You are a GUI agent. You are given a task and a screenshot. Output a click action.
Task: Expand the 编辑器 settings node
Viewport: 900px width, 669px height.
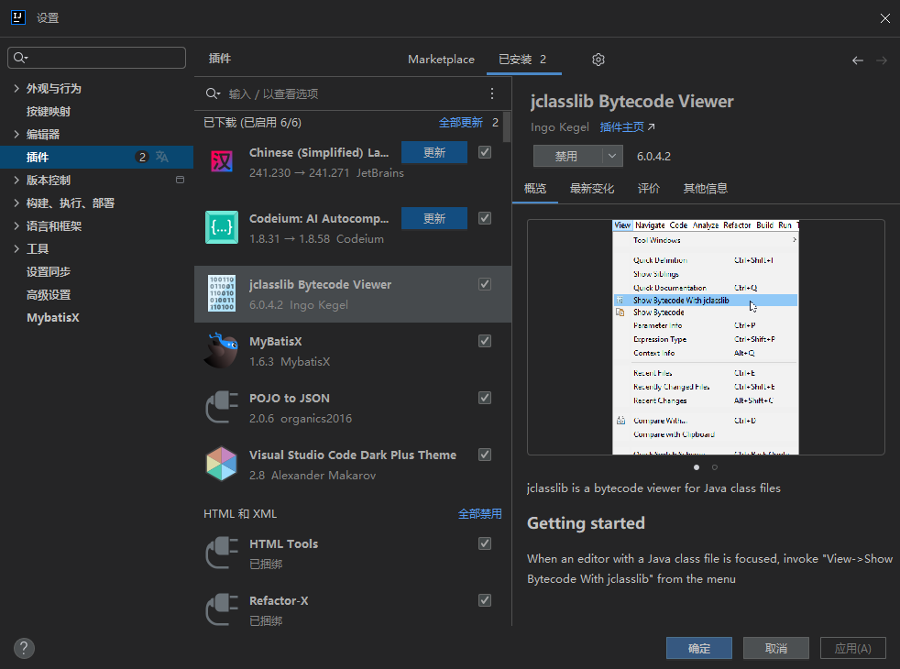16,135
